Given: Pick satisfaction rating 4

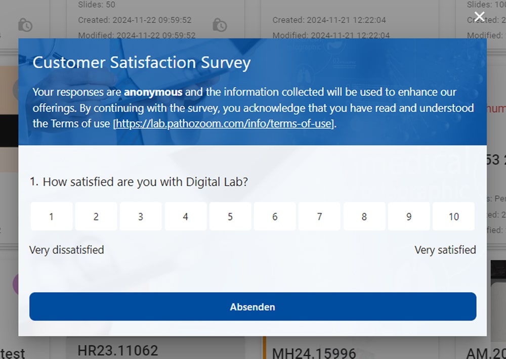Looking at the screenshot, I should pos(186,216).
